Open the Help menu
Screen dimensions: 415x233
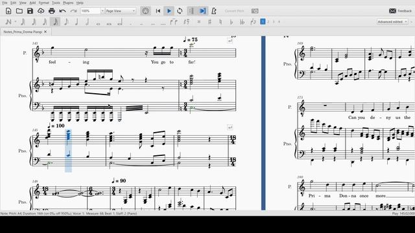(x=80, y=3)
